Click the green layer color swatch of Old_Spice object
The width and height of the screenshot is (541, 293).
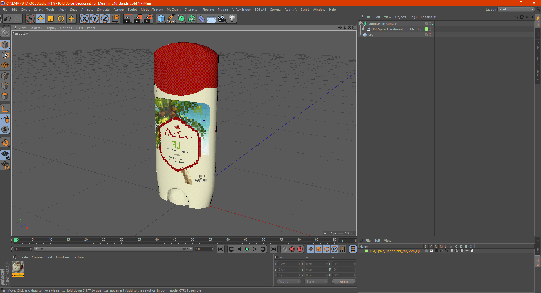point(426,29)
